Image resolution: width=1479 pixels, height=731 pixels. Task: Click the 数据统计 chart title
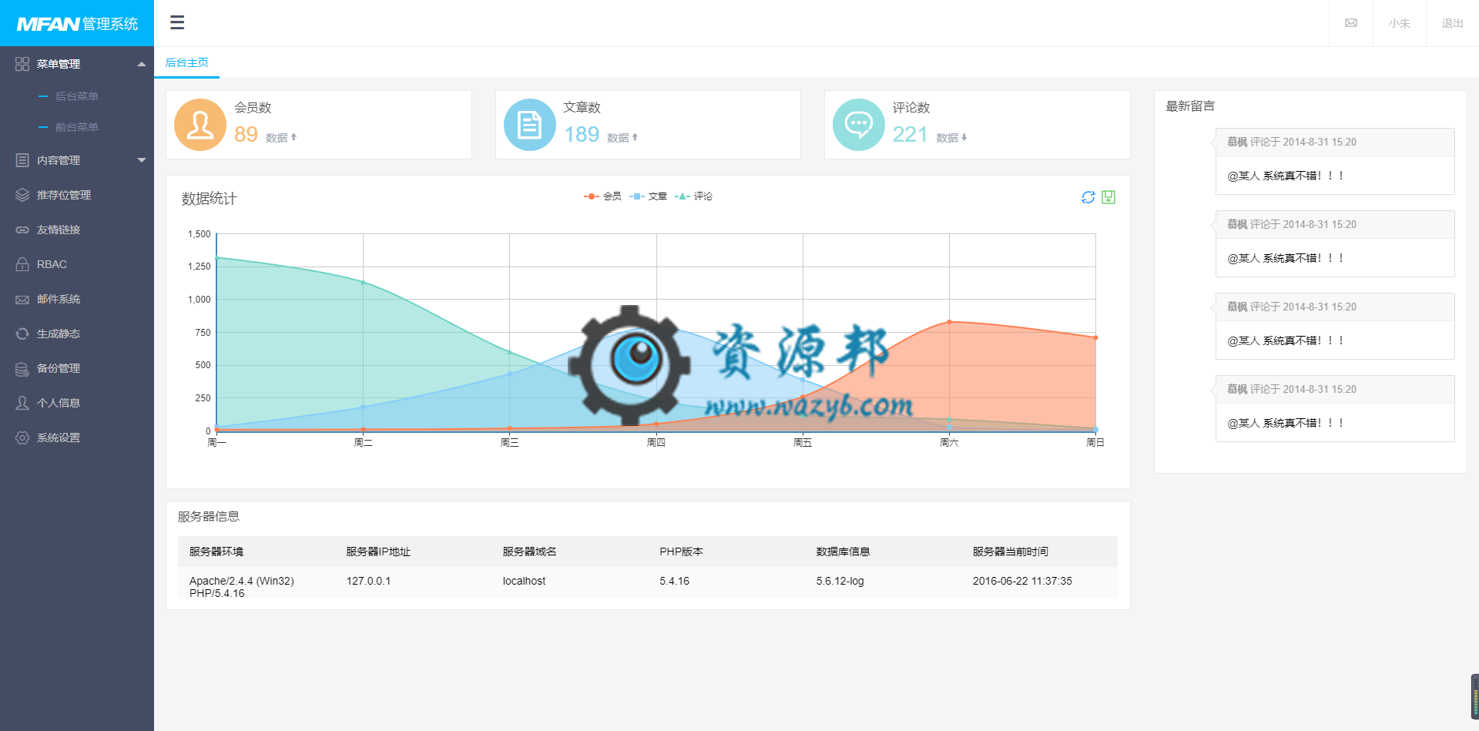209,199
